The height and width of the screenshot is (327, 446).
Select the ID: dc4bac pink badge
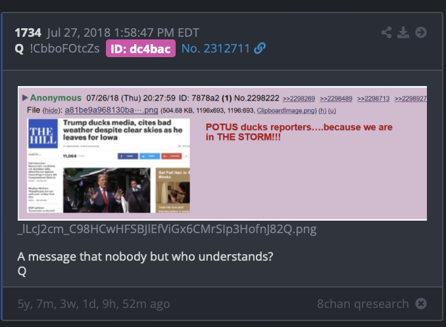(x=141, y=49)
